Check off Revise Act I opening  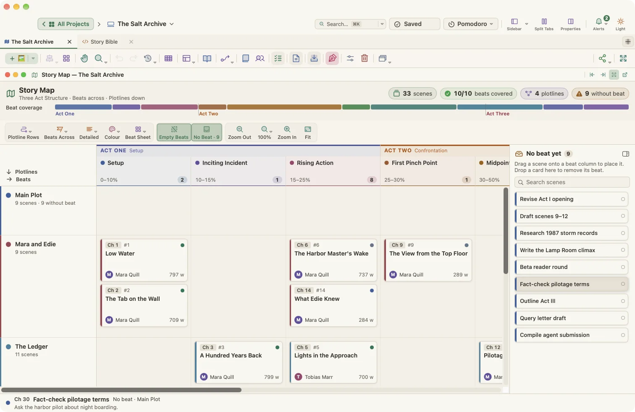(x=623, y=199)
